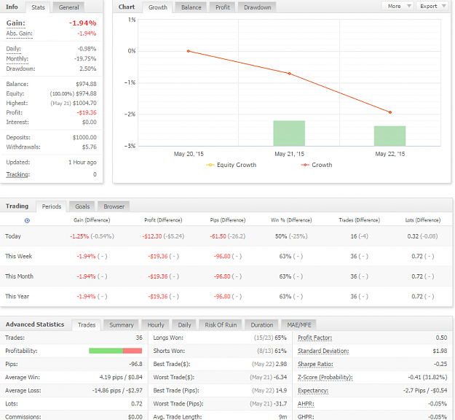Switch to the Goals tab
This screenshot has width=455, height=420.
pos(82,206)
